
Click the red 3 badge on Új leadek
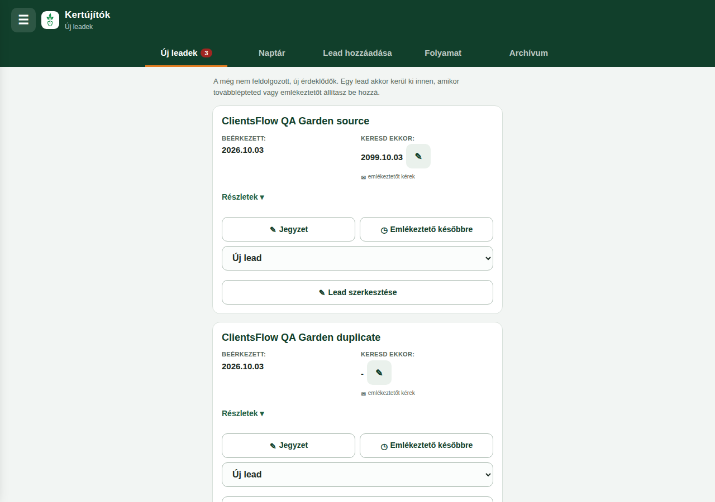click(x=206, y=53)
